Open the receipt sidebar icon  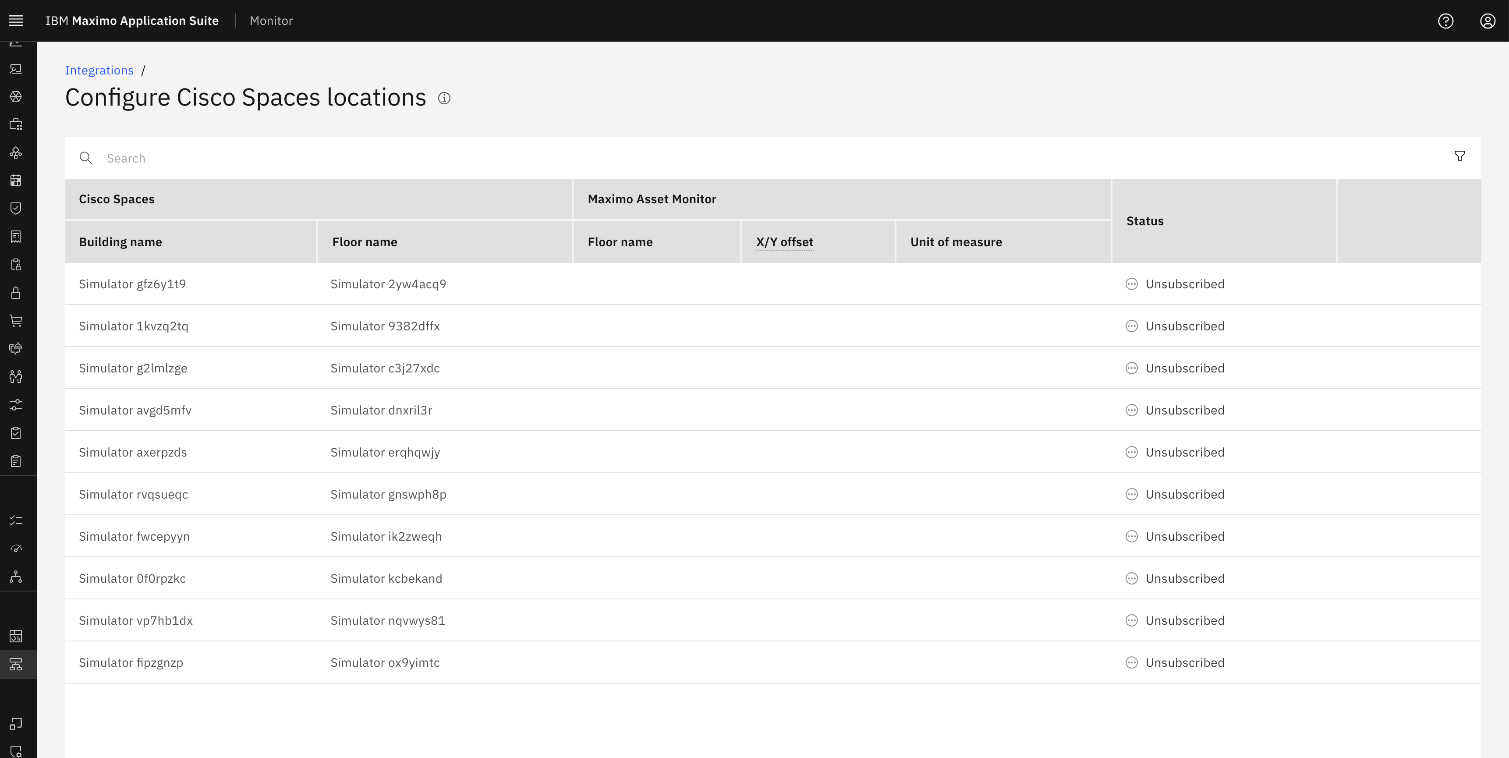pyautogui.click(x=16, y=237)
